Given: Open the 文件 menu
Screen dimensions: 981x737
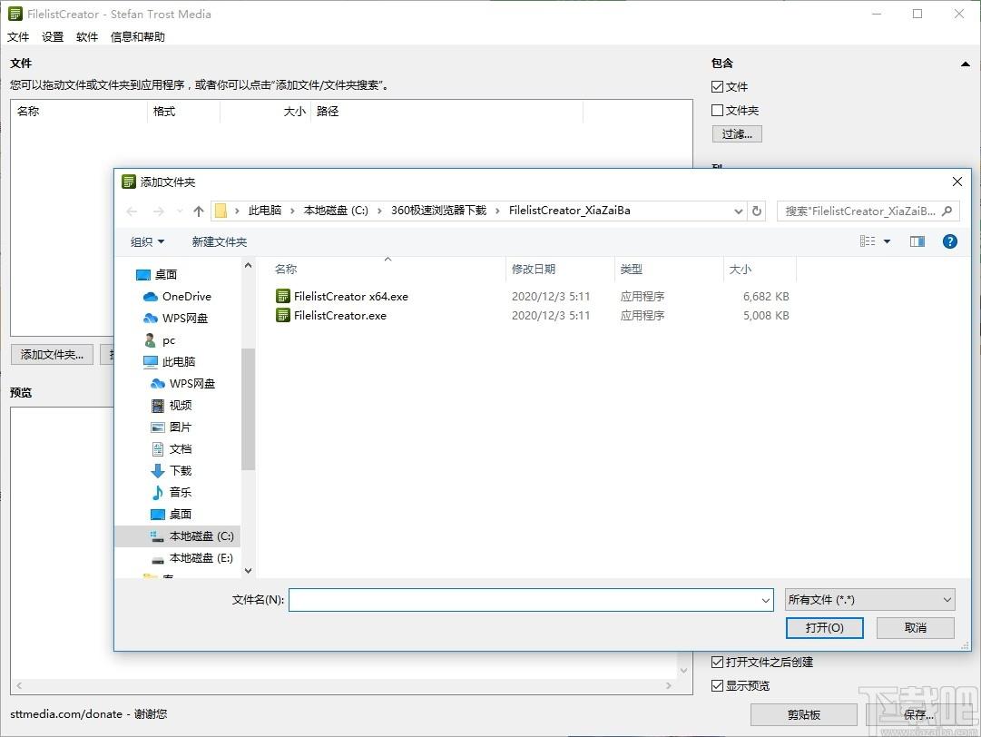Looking at the screenshot, I should point(18,37).
